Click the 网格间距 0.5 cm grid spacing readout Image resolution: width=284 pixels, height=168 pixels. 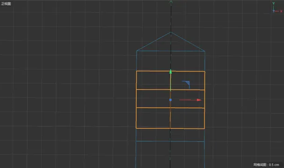point(266,165)
